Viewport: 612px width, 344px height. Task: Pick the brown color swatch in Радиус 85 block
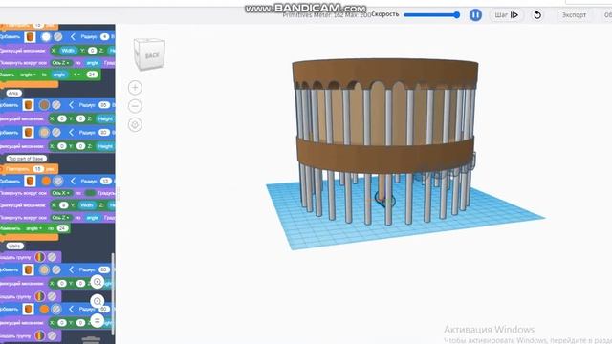point(44,105)
